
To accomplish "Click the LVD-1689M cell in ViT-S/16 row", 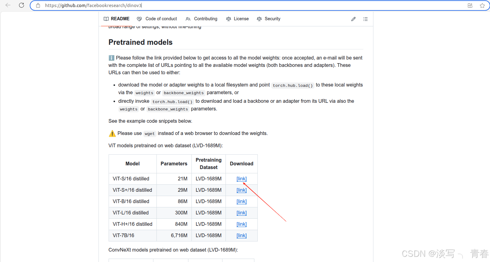I will coord(209,179).
